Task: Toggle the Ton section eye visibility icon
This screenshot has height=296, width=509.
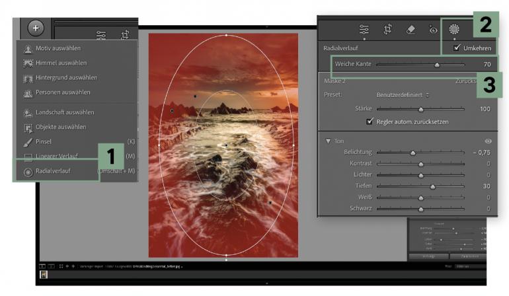Action: pyautogui.click(x=488, y=141)
